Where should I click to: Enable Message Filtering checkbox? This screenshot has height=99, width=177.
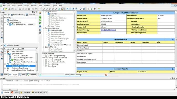point(46,56)
